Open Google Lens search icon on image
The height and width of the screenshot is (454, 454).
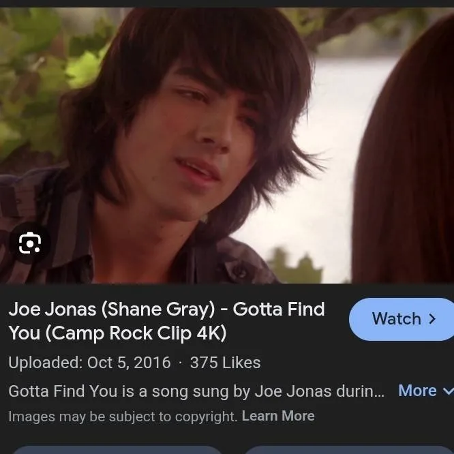(30, 243)
